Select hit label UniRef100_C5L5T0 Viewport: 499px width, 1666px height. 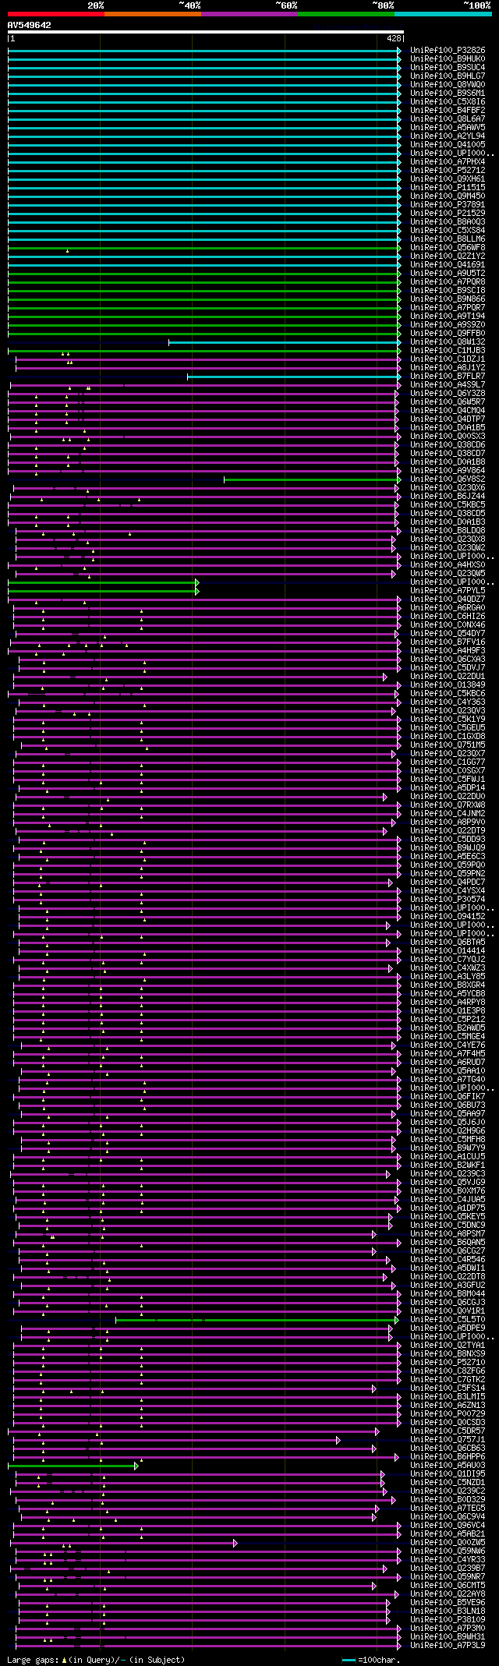pos(448,1320)
